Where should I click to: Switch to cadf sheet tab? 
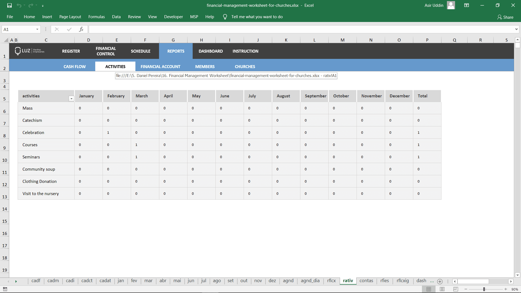click(36, 281)
